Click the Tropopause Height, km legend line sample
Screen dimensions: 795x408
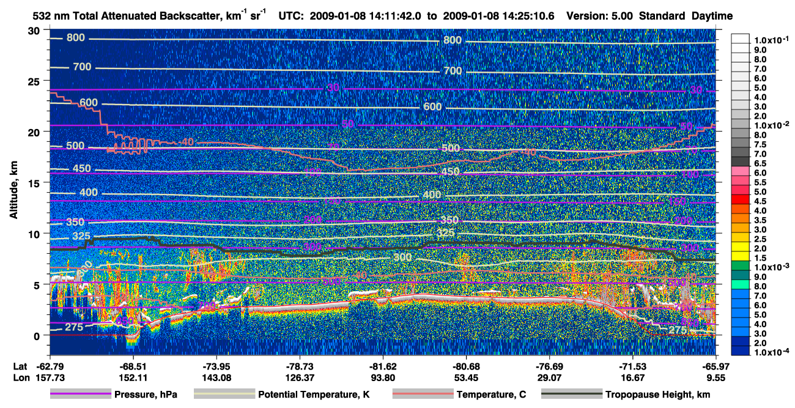pos(571,395)
